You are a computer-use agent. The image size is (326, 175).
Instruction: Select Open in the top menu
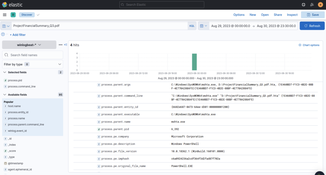click(x=265, y=15)
